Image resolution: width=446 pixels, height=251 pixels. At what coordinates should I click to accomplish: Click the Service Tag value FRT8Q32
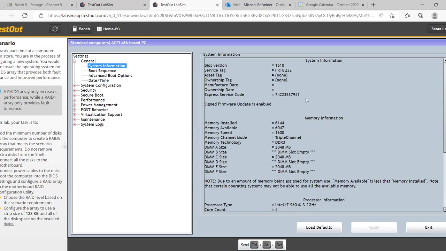pos(283,70)
